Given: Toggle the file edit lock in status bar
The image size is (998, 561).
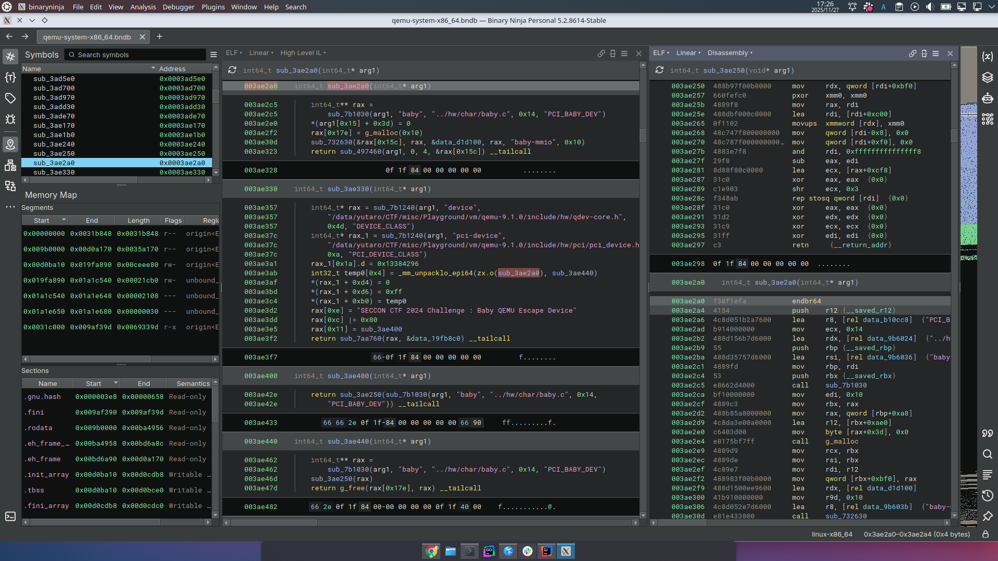Looking at the screenshot, I should pos(986,534).
